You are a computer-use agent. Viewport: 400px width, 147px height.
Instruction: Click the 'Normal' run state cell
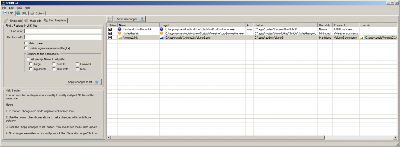coord(325,29)
